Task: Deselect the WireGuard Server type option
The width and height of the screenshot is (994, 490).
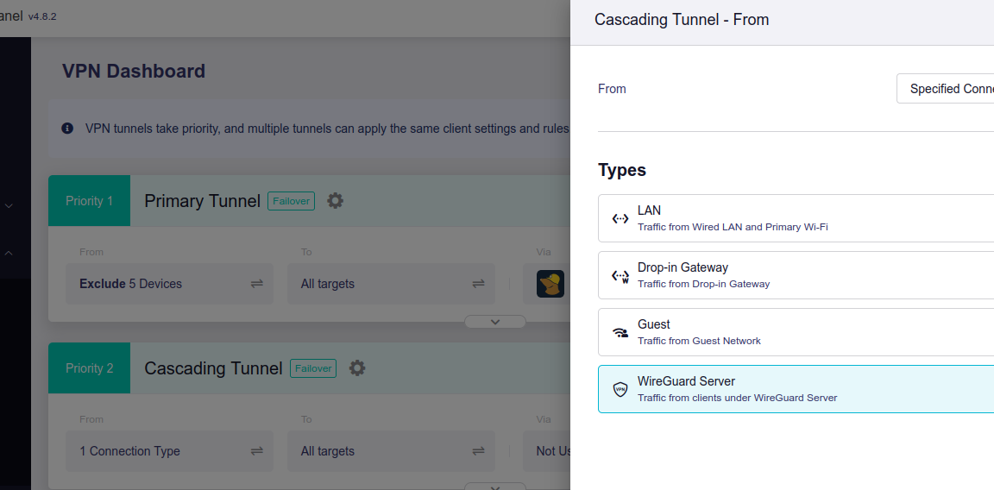Action: pyautogui.click(x=794, y=389)
